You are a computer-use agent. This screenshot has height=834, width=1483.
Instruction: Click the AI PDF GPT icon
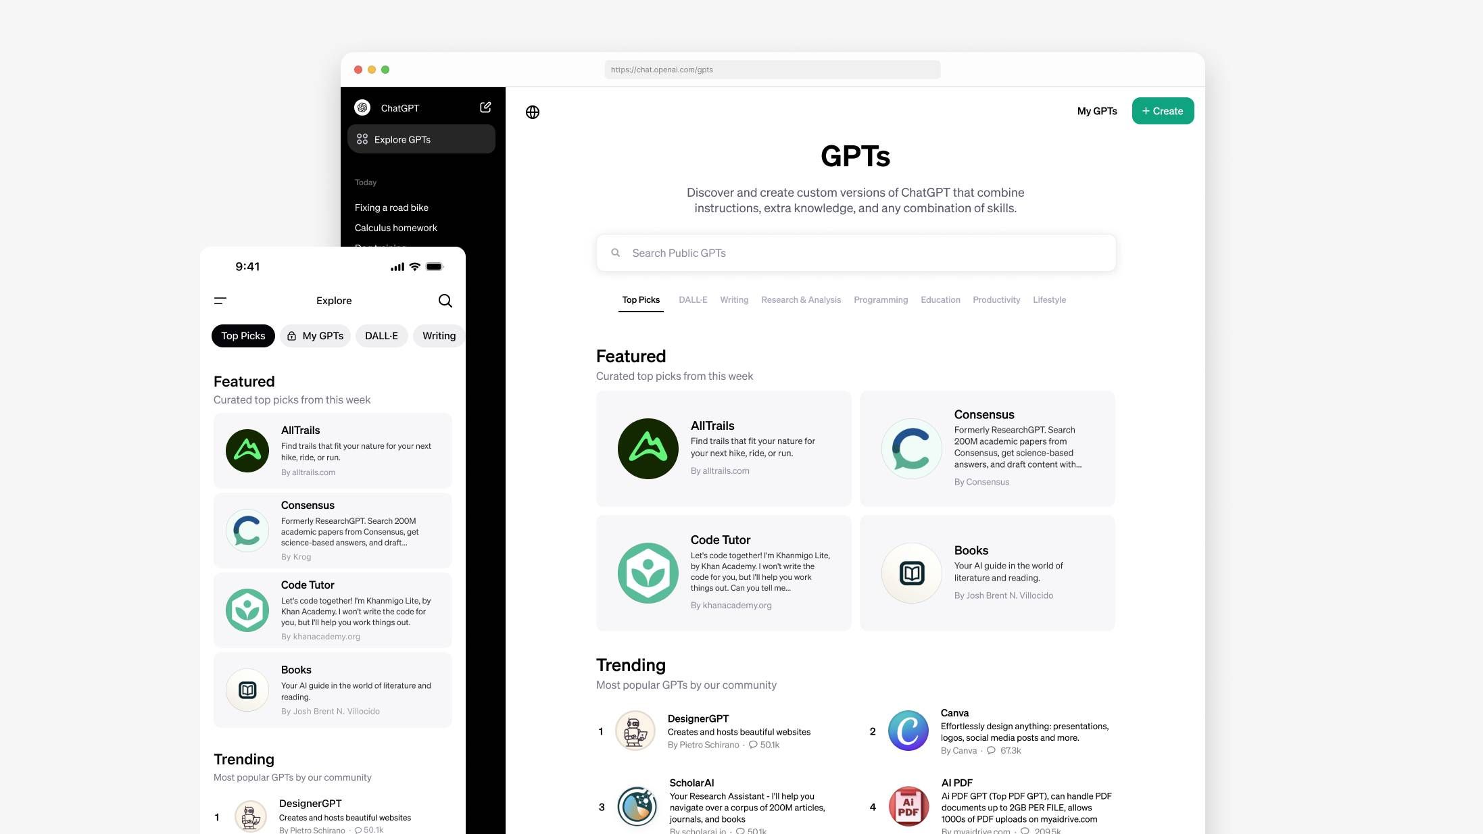pos(906,806)
